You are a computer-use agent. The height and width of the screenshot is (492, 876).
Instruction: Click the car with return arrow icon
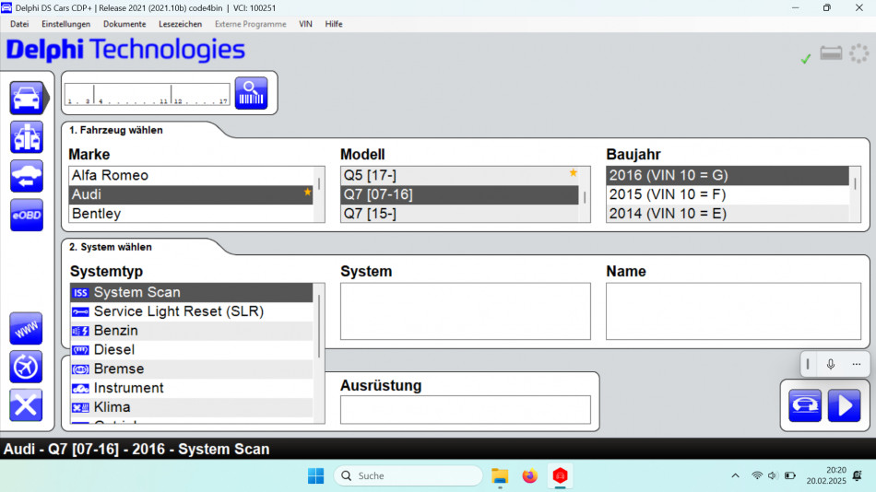tap(26, 176)
